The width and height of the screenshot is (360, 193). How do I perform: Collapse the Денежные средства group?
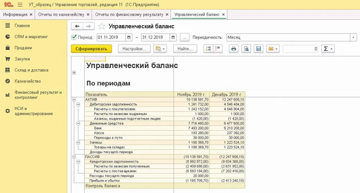78,123
